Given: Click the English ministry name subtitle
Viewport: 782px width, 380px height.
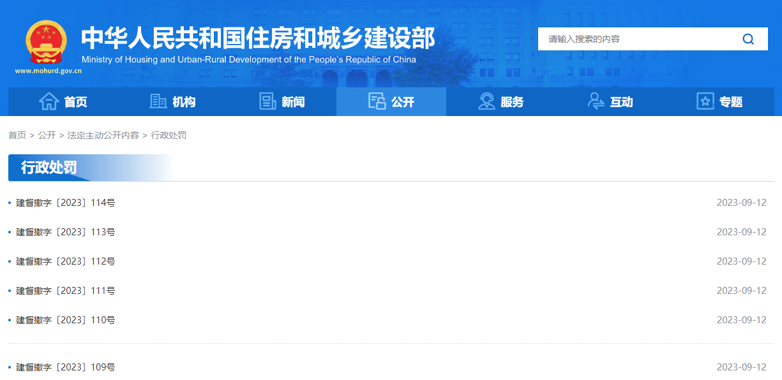Looking at the screenshot, I should pyautogui.click(x=249, y=60).
